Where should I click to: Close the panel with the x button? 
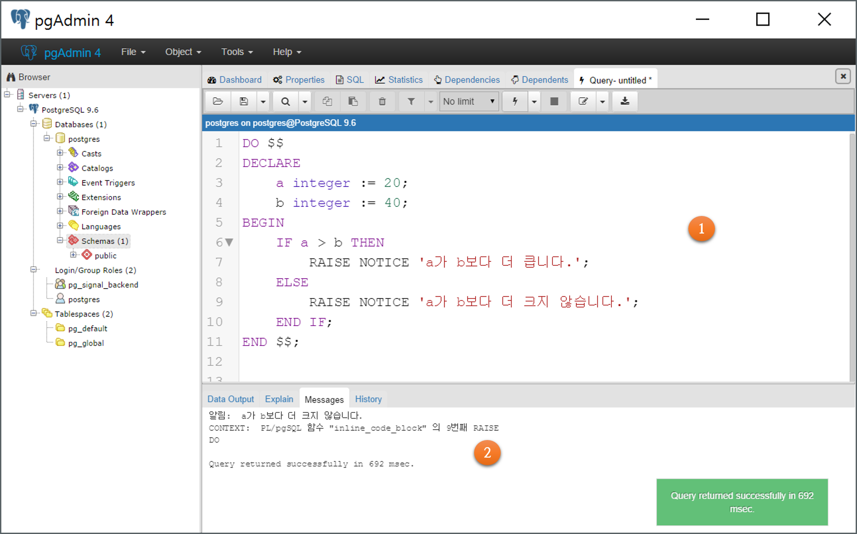[x=843, y=76]
